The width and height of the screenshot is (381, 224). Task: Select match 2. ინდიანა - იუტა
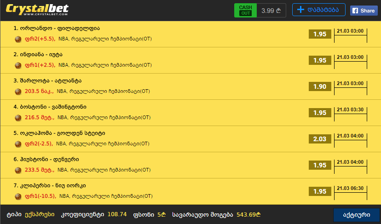[38, 54]
